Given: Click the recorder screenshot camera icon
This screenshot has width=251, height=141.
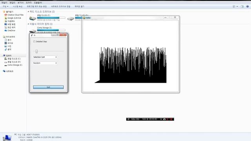Looking at the screenshot, I should (x=164, y=119).
